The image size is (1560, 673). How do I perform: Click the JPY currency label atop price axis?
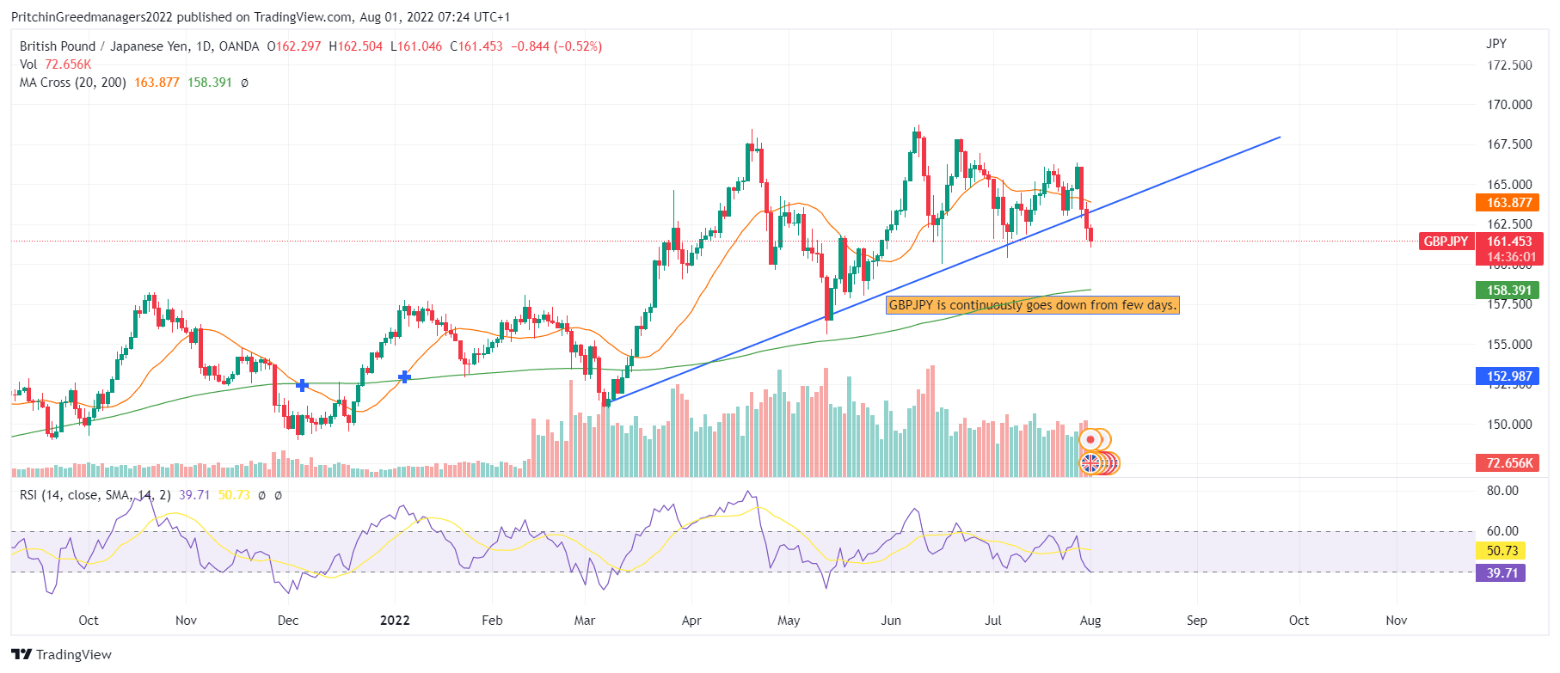(x=1496, y=44)
